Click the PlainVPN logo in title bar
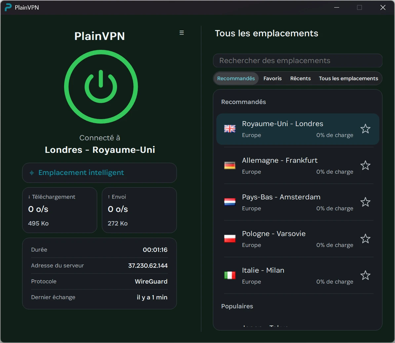 pyautogui.click(x=8, y=7)
